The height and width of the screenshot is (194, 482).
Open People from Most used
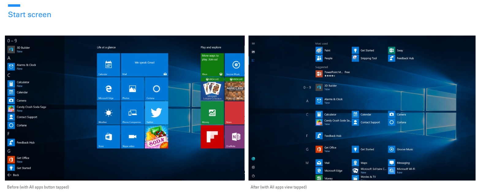pos(324,58)
